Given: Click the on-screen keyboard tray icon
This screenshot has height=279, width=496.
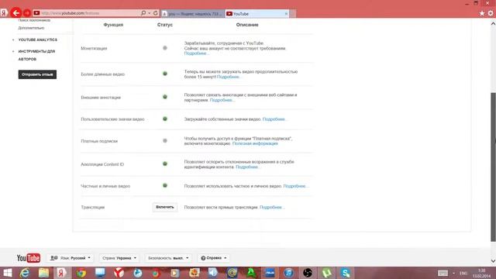Looking at the screenshot, I should pos(443,273).
